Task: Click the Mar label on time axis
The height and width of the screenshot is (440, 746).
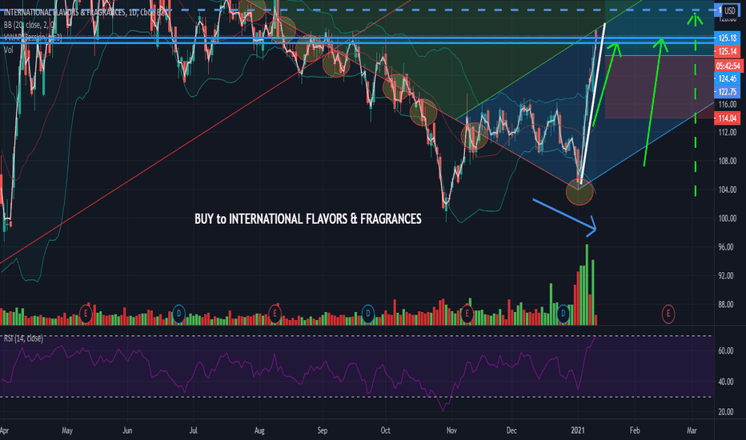Action: click(692, 430)
